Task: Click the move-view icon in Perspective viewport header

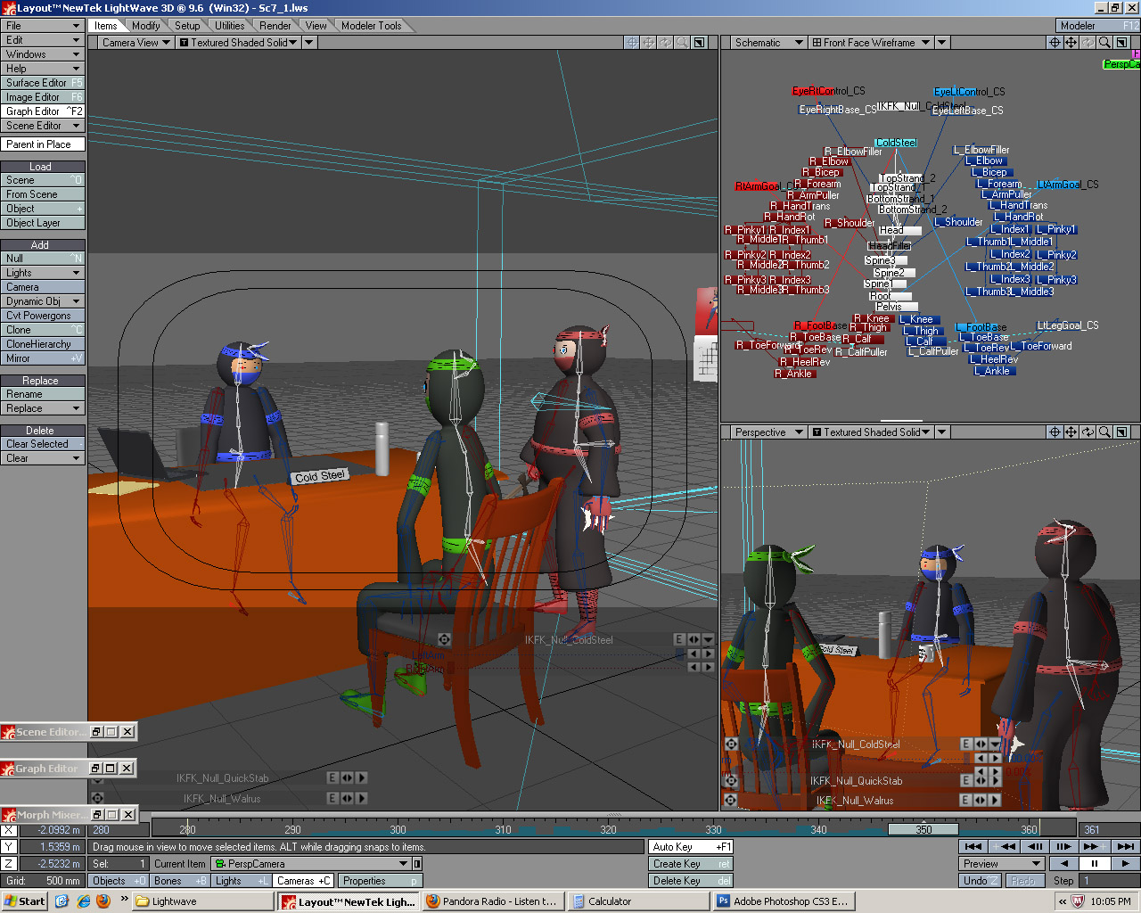Action: point(1071,432)
